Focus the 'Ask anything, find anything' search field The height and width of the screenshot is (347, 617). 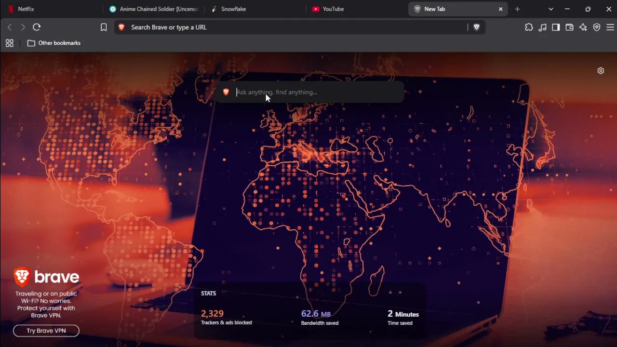click(310, 92)
